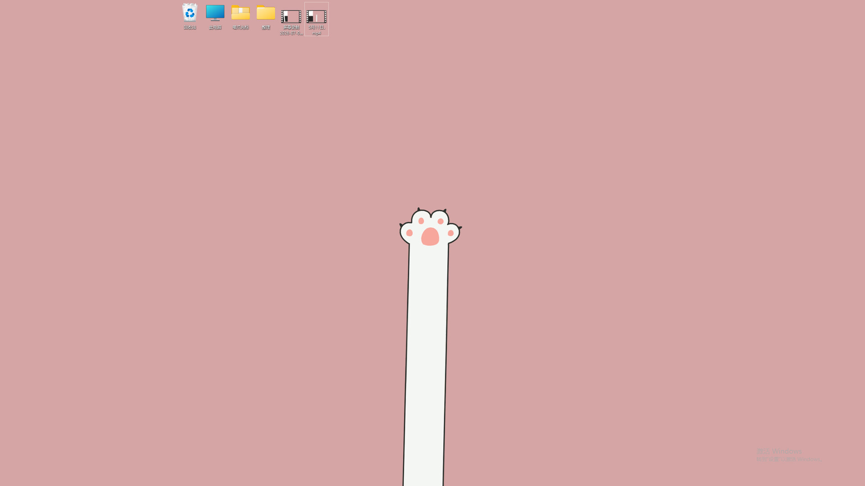The image size is (865, 486).
Task: Select the 回收站 Recycle Bin desktop icon
Action: coord(190,17)
